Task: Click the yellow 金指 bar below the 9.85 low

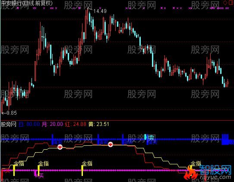Action: point(14,171)
